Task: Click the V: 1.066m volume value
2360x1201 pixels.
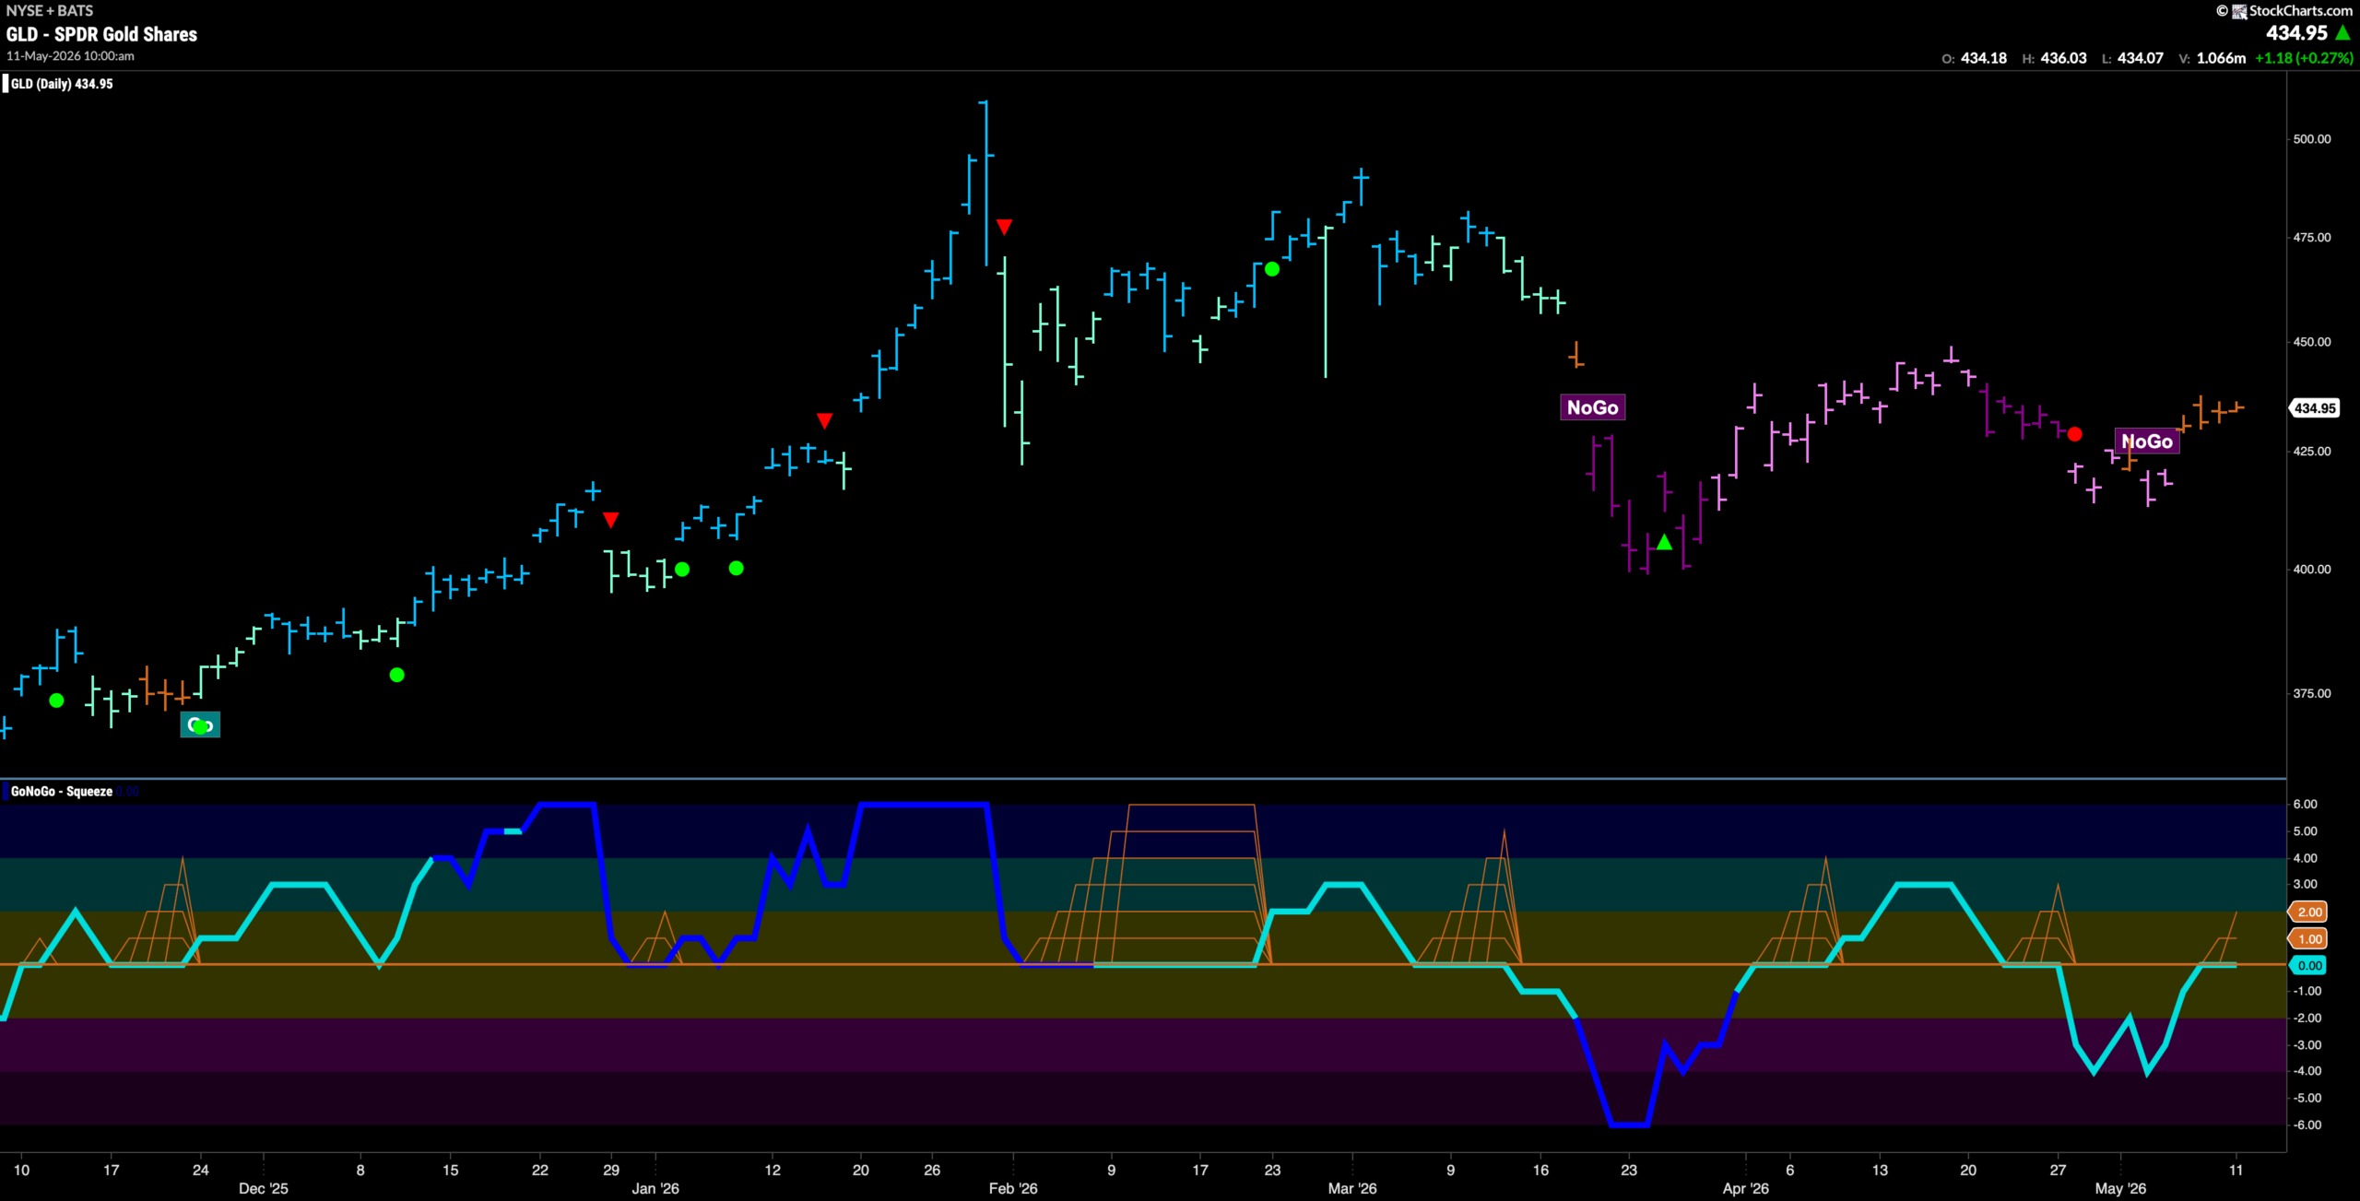Action: [x=2212, y=58]
